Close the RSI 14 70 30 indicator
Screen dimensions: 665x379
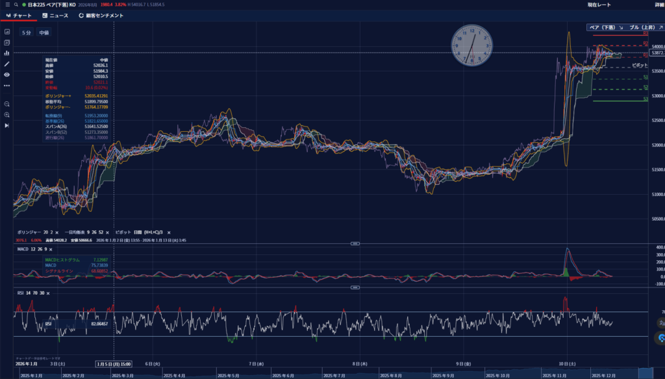click(47, 293)
